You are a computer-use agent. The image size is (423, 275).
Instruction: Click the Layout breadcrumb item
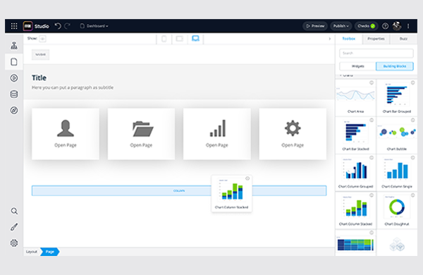tap(32, 252)
